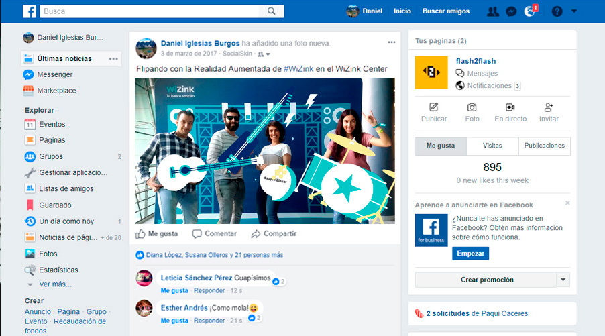Click Invitar on the page panel

(x=549, y=113)
